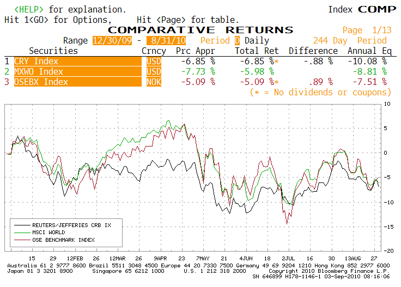Click the .89 % Difference value

coord(321,82)
